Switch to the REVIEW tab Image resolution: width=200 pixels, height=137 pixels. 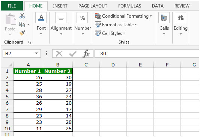coord(182,6)
